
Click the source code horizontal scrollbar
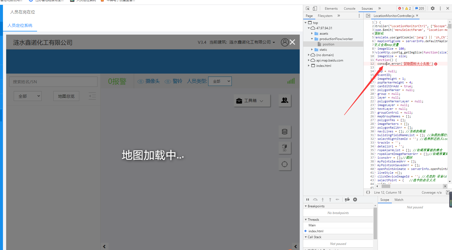(386, 186)
